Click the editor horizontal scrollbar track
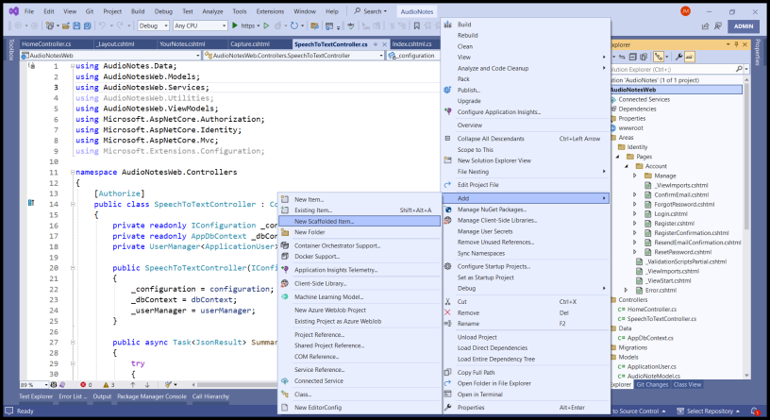Screen dimensions: 770x420 (x=236, y=385)
